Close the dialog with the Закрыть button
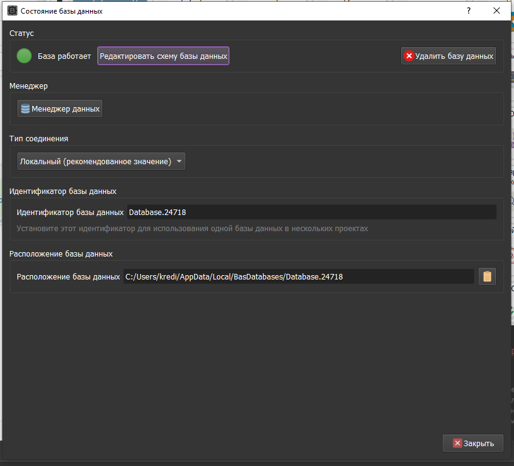The image size is (514, 466). pyautogui.click(x=473, y=443)
